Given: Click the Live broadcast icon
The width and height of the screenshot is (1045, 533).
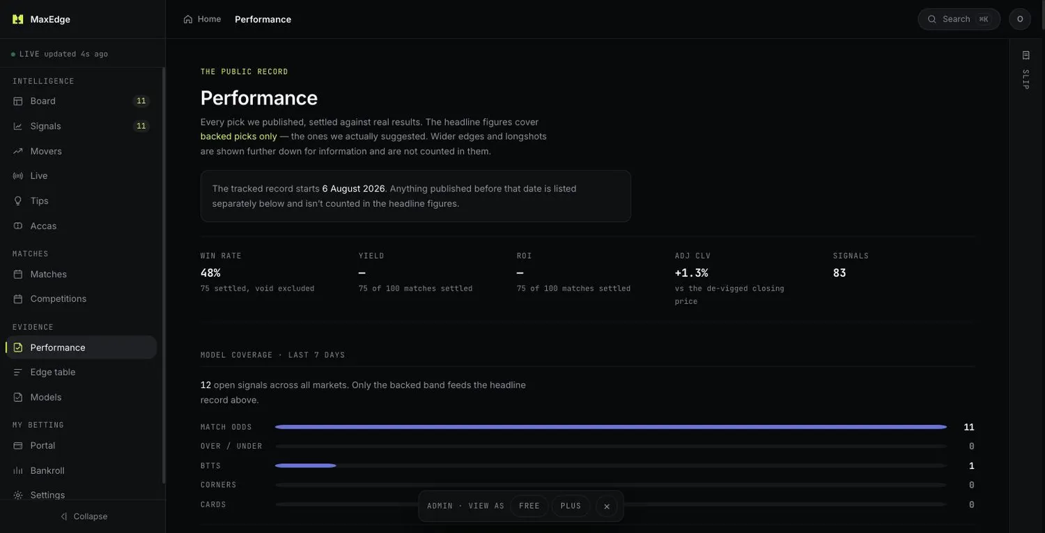Looking at the screenshot, I should tap(18, 176).
